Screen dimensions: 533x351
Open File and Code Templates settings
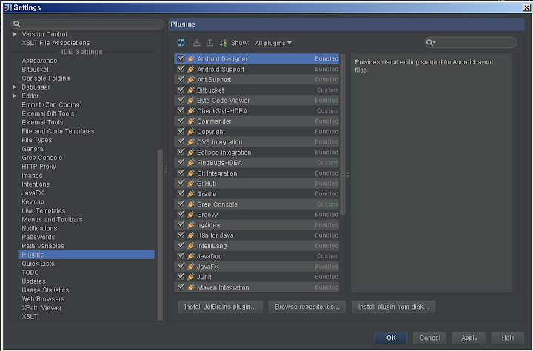pyautogui.click(x=58, y=131)
